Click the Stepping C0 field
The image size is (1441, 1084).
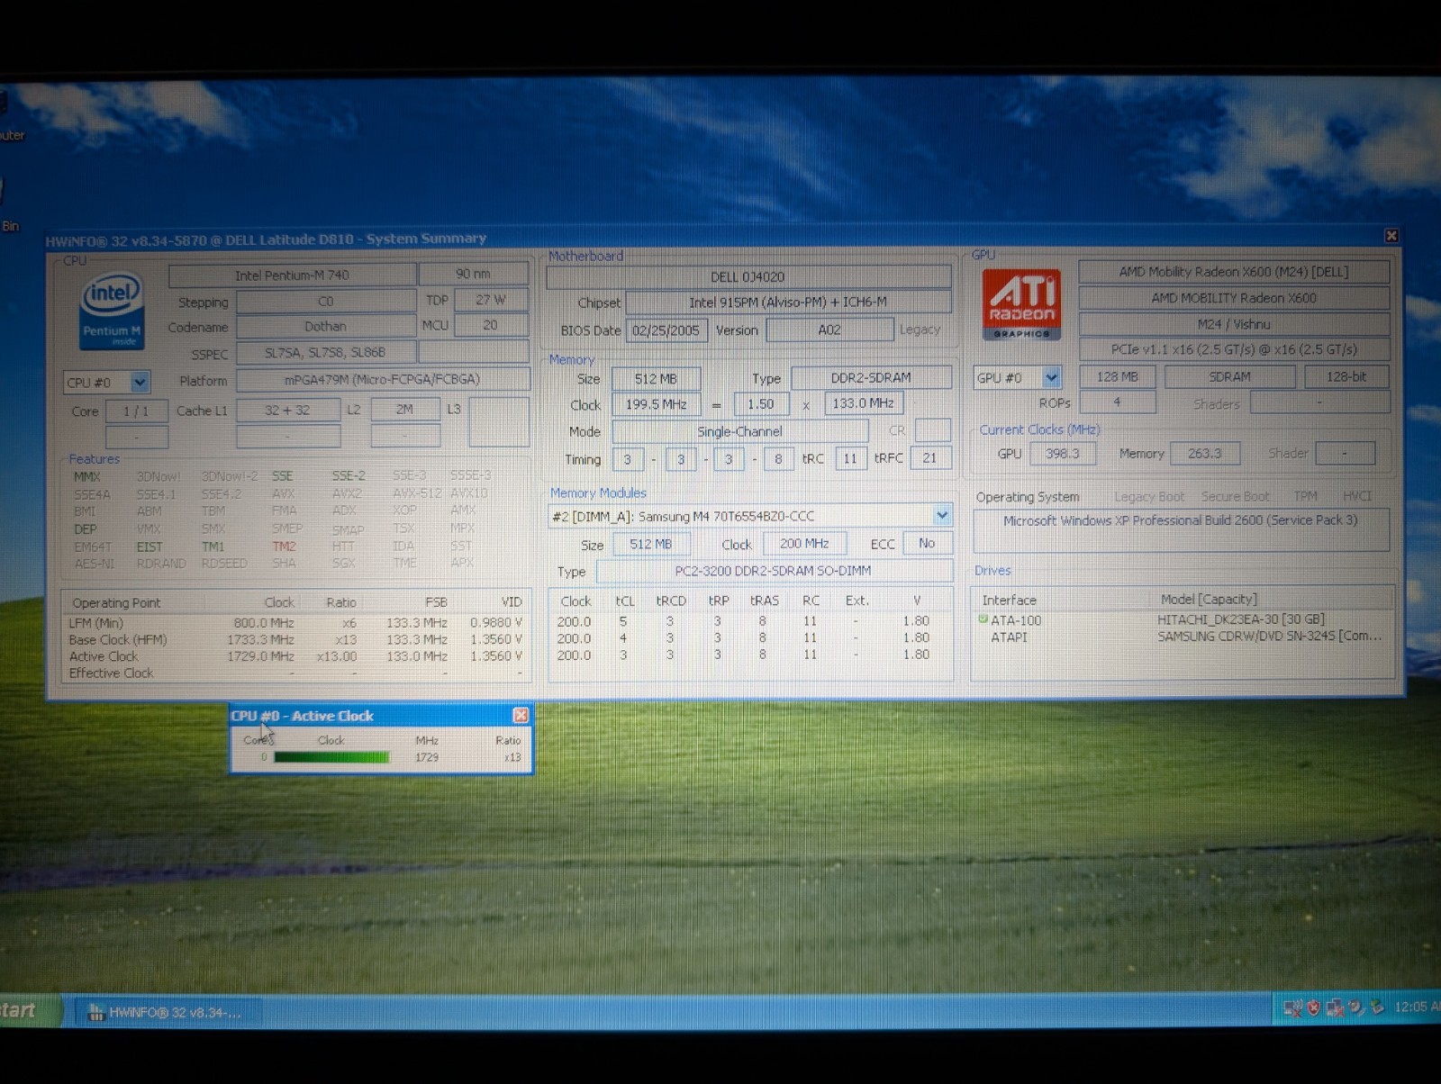coord(326,302)
